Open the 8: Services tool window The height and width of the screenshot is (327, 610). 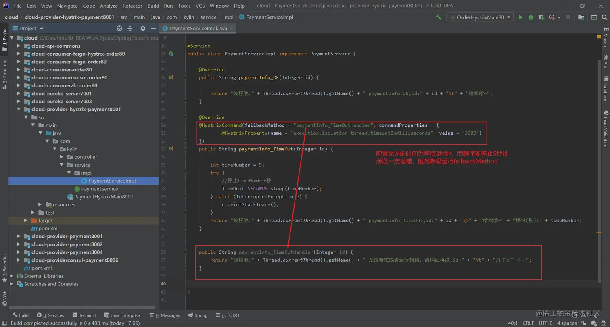[50, 315]
